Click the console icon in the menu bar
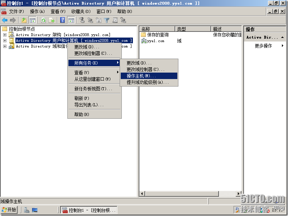 [x=4, y=11]
